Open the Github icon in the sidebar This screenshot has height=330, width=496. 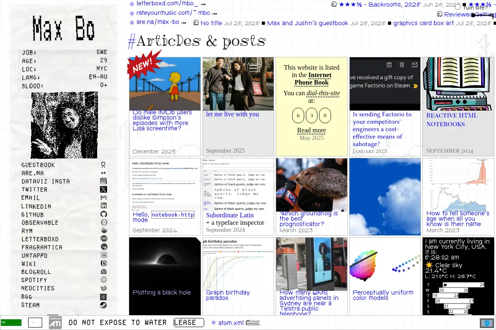104,214
